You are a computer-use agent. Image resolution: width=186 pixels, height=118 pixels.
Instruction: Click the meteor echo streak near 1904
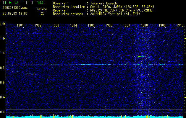click(x=76, y=55)
